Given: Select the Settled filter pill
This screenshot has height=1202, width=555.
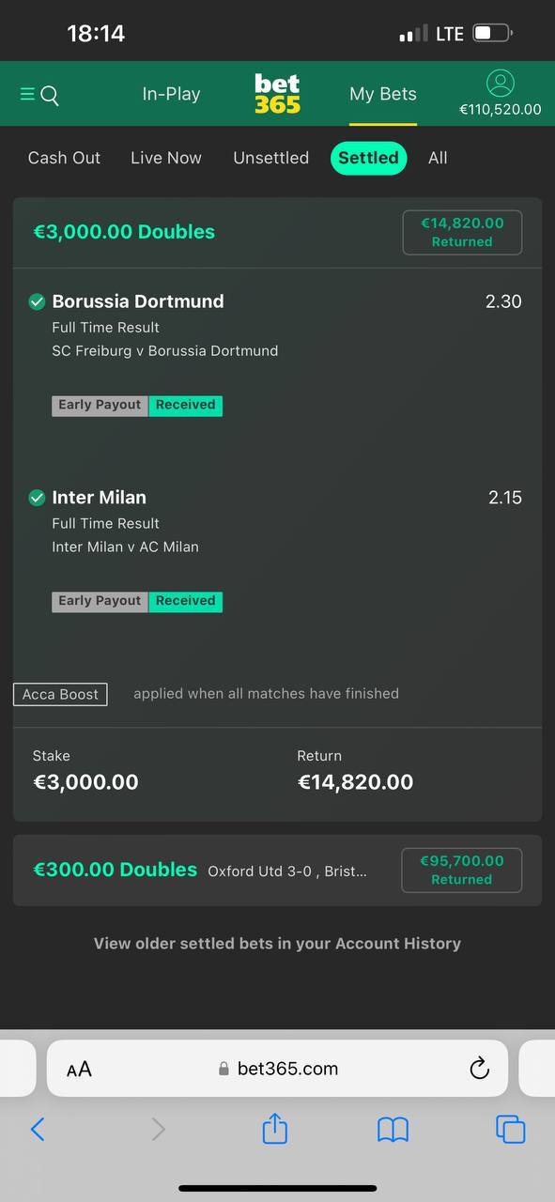Looking at the screenshot, I should (x=368, y=158).
